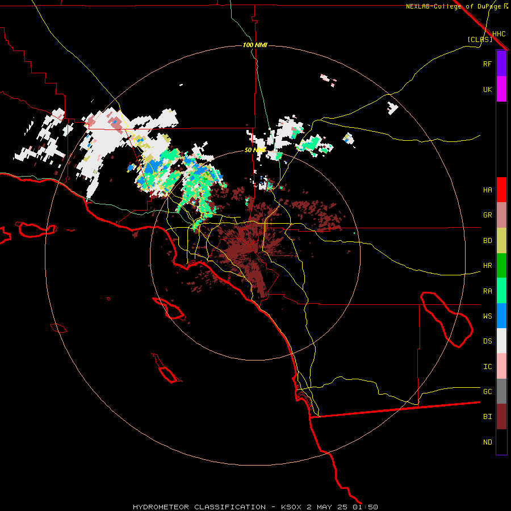Click the HA legend label
Screen dimensions: 511x511
click(487, 190)
